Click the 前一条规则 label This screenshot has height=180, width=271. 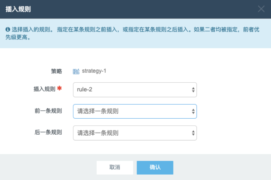tap(48, 111)
